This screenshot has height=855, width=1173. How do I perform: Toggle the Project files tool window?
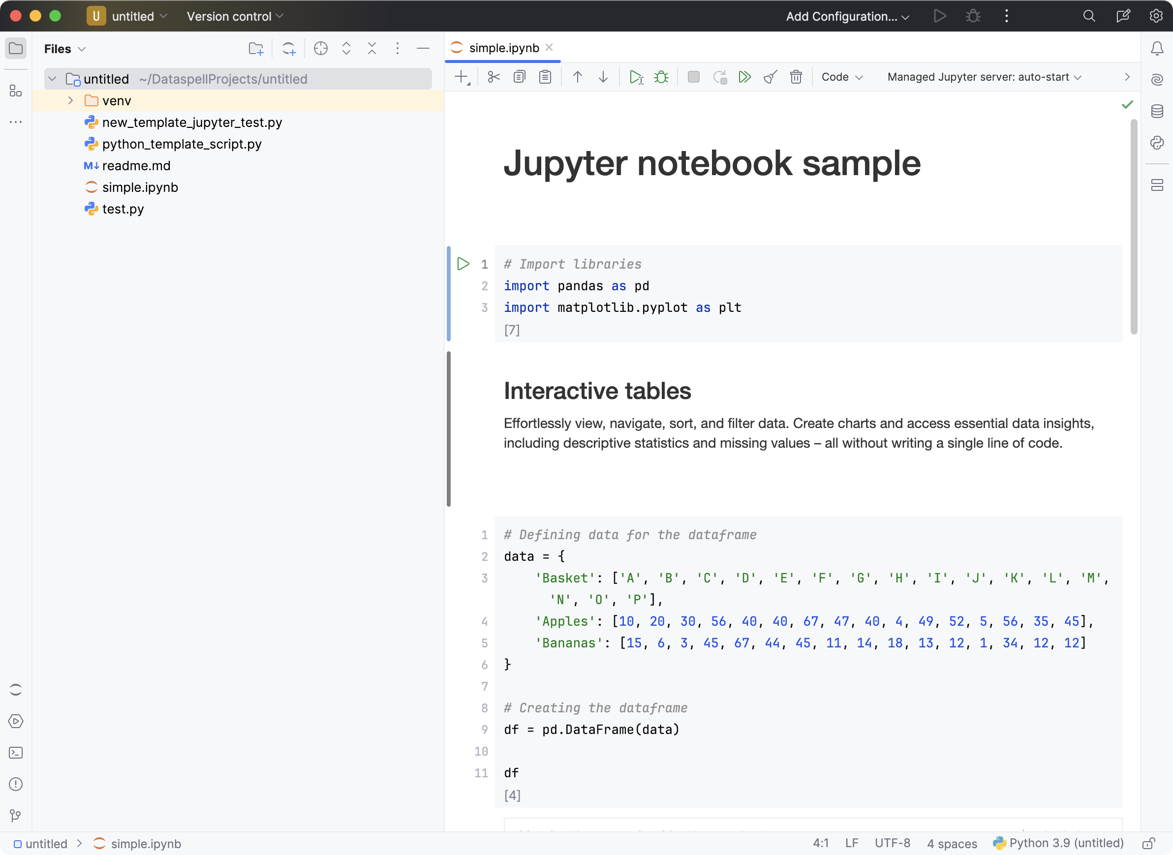(16, 49)
